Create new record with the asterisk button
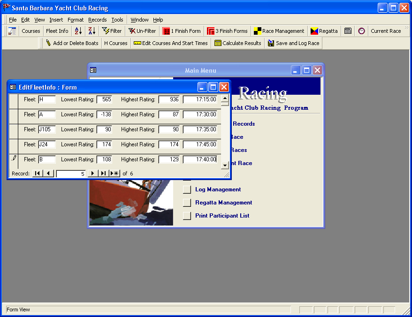This screenshot has height=317, width=412. point(114,174)
